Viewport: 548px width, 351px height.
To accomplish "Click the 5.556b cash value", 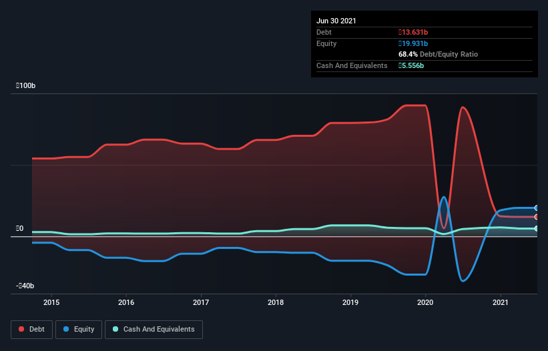I will coord(411,65).
